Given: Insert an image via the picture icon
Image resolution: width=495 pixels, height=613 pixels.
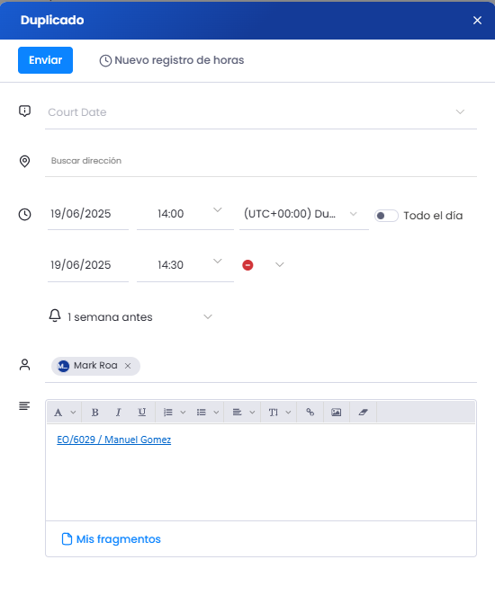Looking at the screenshot, I should (336, 412).
